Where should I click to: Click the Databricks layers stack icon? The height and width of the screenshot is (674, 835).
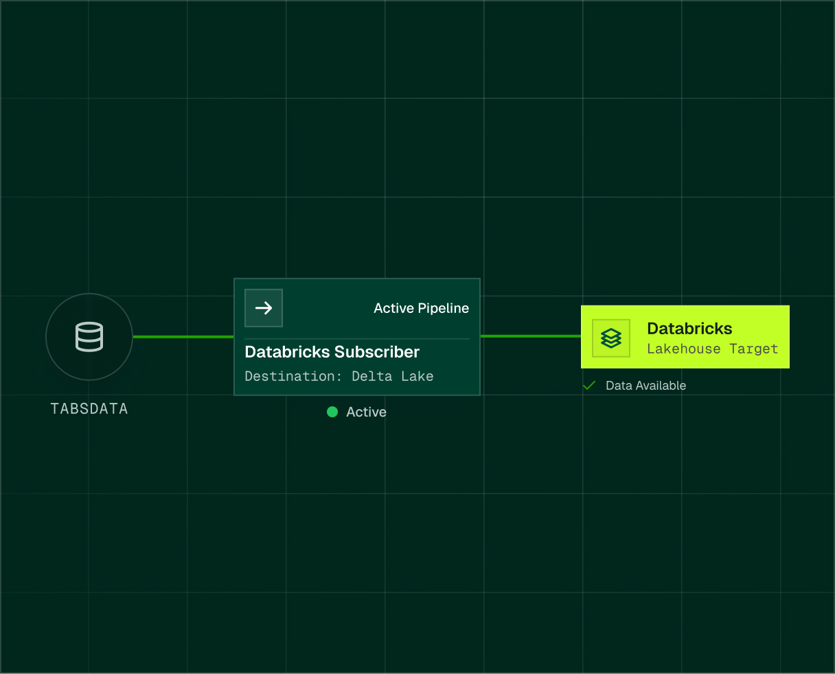611,338
